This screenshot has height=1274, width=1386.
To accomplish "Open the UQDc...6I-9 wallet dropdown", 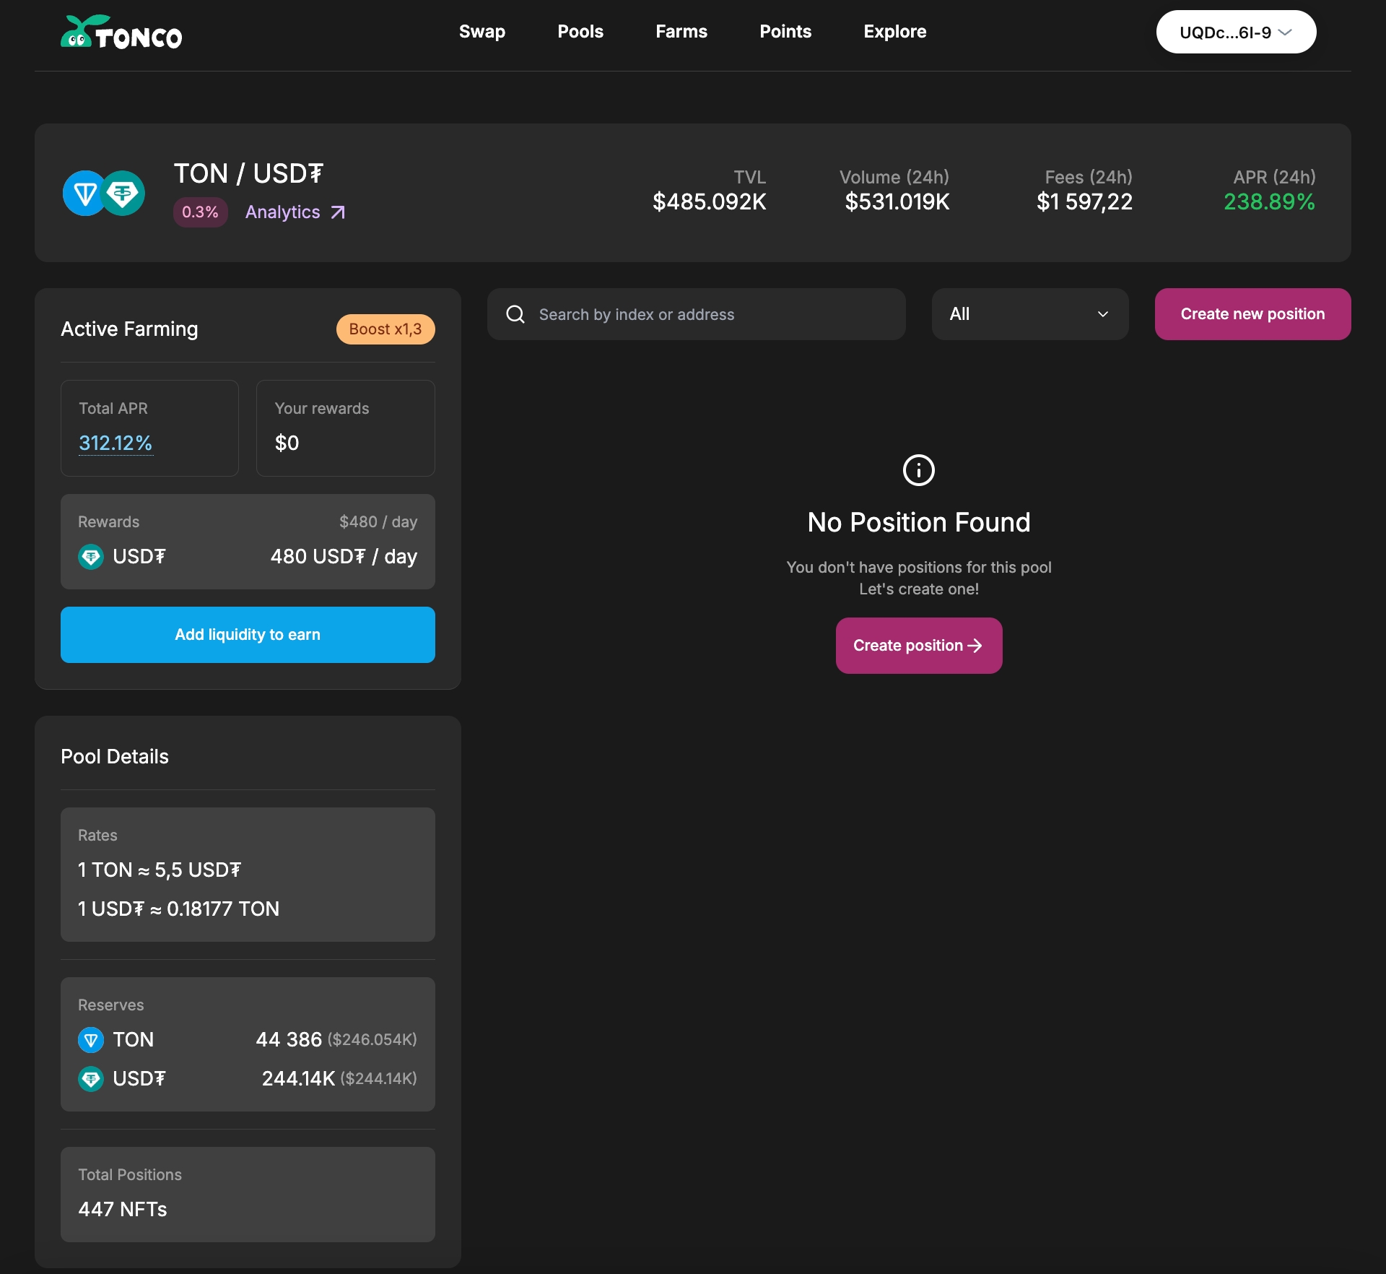I will click(1235, 32).
